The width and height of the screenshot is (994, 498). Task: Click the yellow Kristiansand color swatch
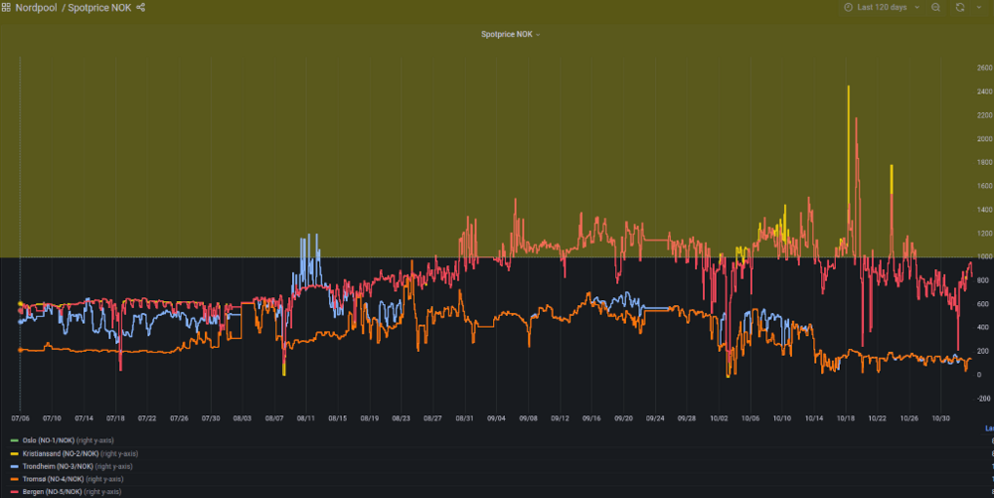pyautogui.click(x=14, y=452)
